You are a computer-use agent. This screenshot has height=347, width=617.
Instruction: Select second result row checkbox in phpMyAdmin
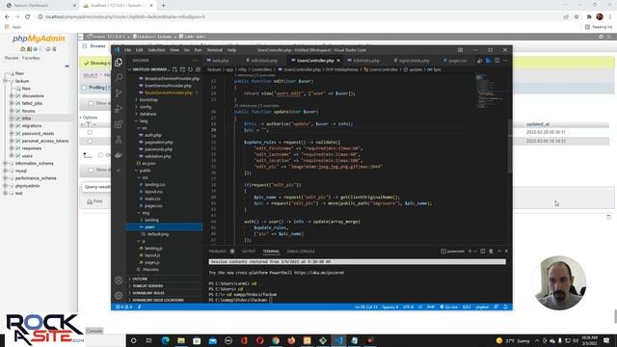click(90, 141)
